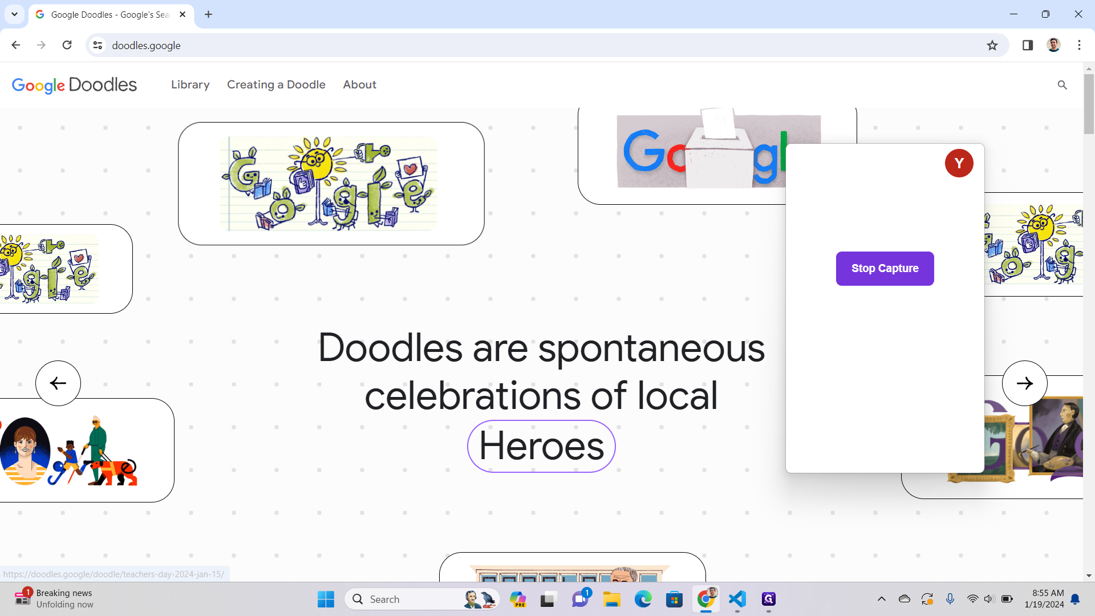This screenshot has width=1095, height=616.
Task: Go to previous doodle with left arrow
Action: (58, 383)
